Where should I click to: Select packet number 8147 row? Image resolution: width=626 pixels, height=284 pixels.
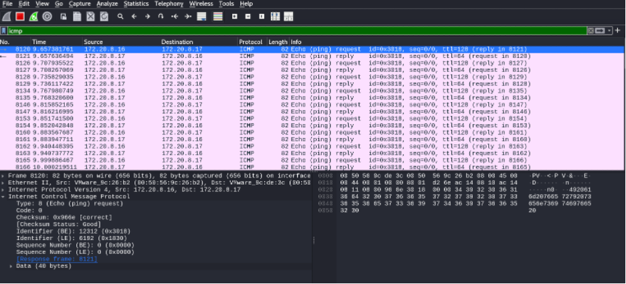tap(313, 112)
